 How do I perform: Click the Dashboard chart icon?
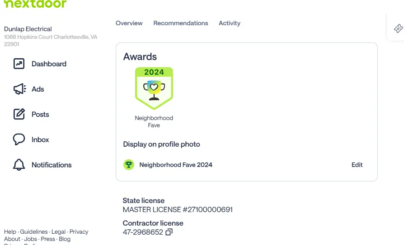(x=19, y=64)
